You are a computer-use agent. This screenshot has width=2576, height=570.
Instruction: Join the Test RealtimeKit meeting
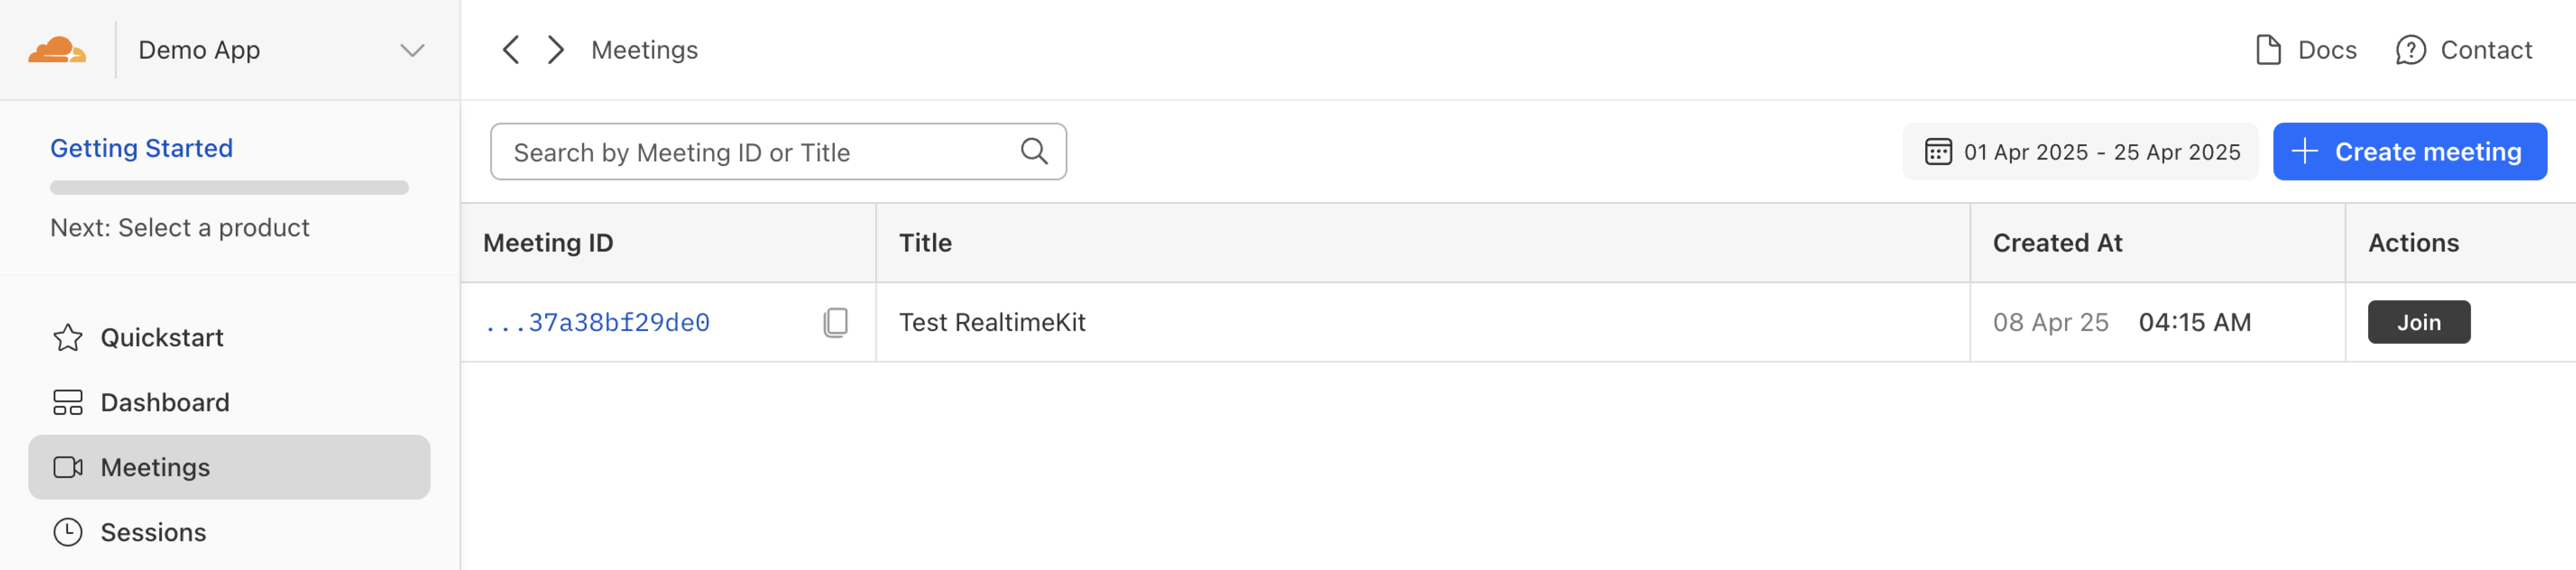(x=2418, y=322)
